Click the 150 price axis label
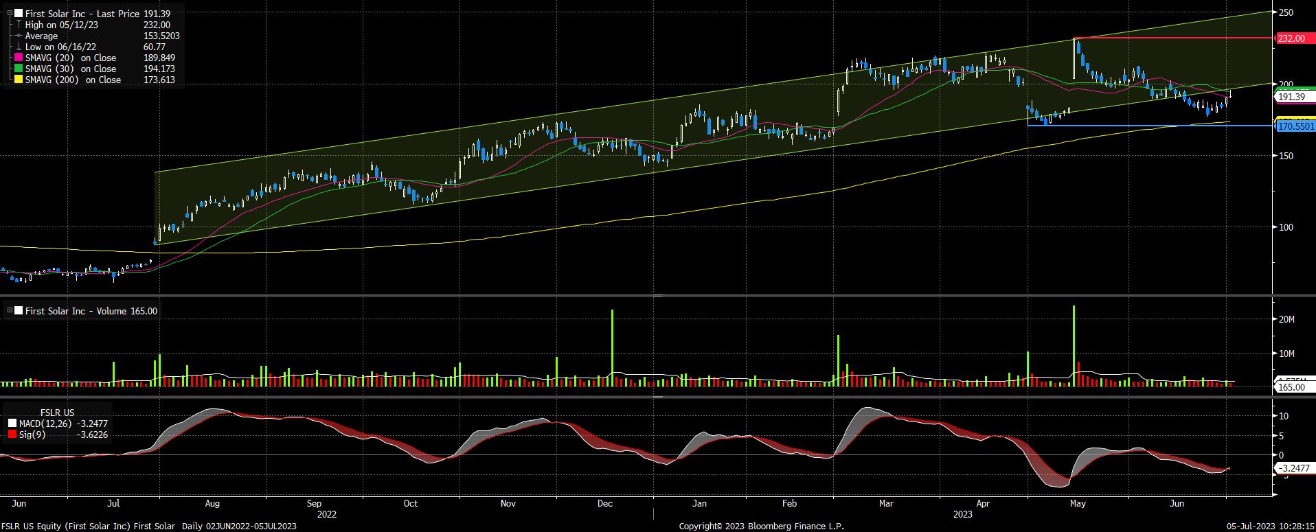1316x532 pixels. (x=1286, y=156)
